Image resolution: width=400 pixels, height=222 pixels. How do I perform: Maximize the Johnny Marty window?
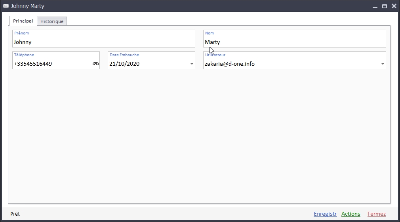[384, 6]
